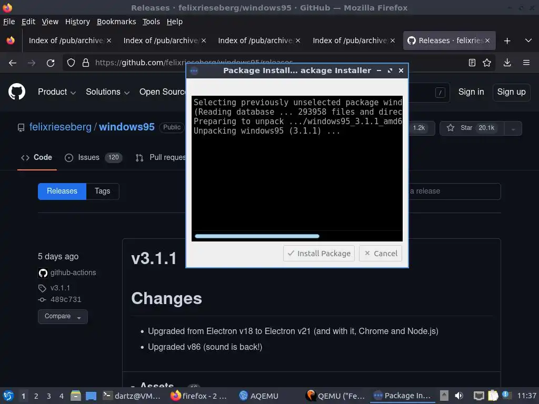This screenshot has height=404, width=539.
Task: Click the Sign up button
Action: point(512,93)
